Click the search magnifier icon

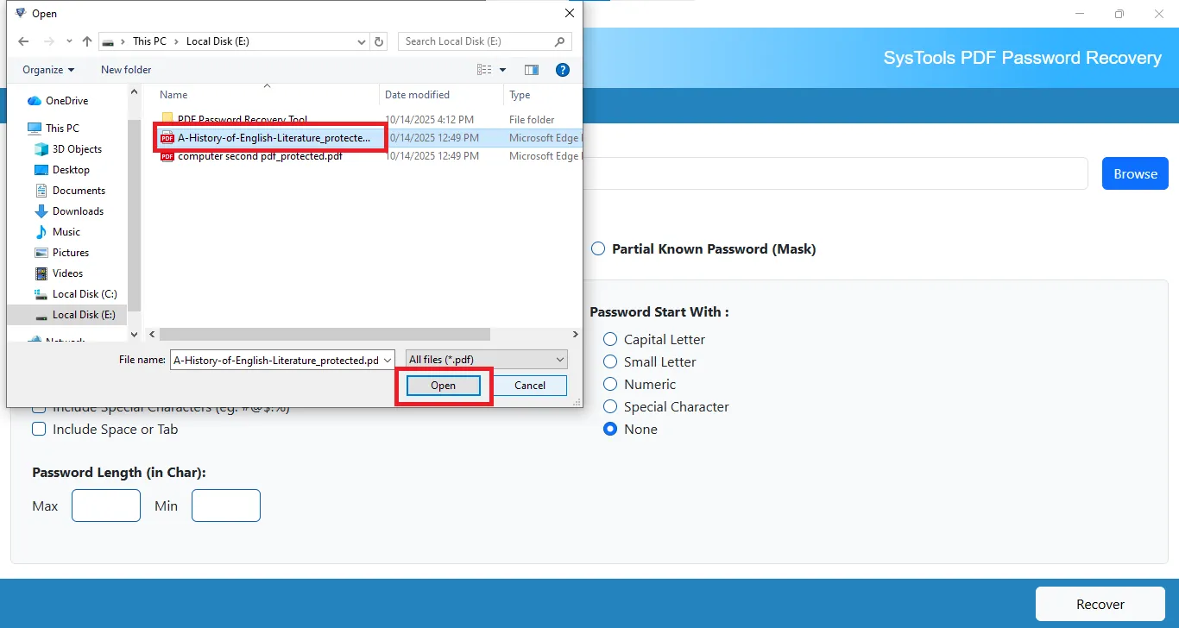560,41
